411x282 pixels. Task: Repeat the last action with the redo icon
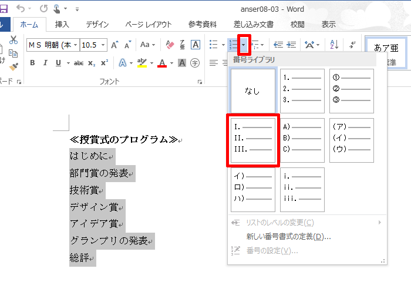[44, 9]
